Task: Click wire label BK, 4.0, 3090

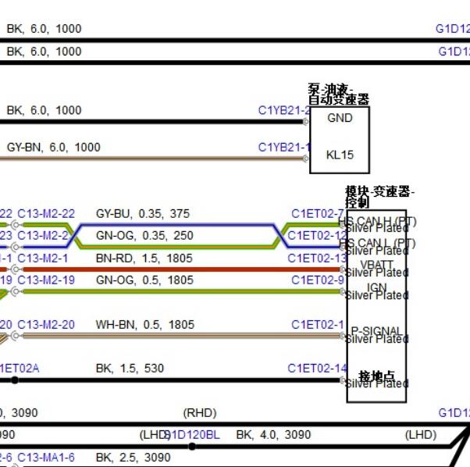Action: coord(273,435)
